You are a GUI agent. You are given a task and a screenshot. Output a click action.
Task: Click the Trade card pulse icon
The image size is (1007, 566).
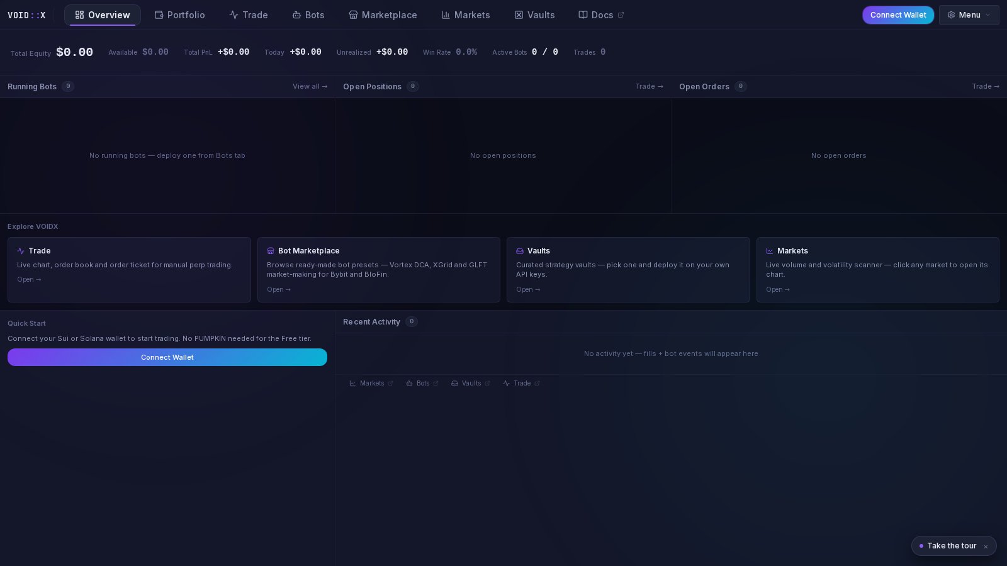[21, 251]
